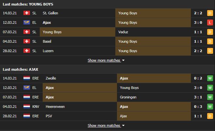The height and width of the screenshot is (131, 215).
Task: Click the 3 : 1 score for Groningen match
Action: pyautogui.click(x=198, y=97)
